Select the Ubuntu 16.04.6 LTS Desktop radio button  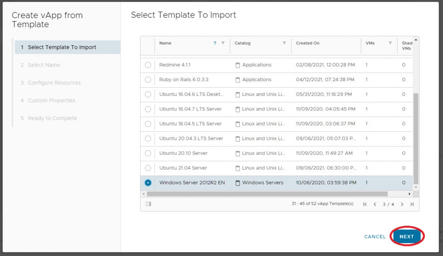[148, 94]
